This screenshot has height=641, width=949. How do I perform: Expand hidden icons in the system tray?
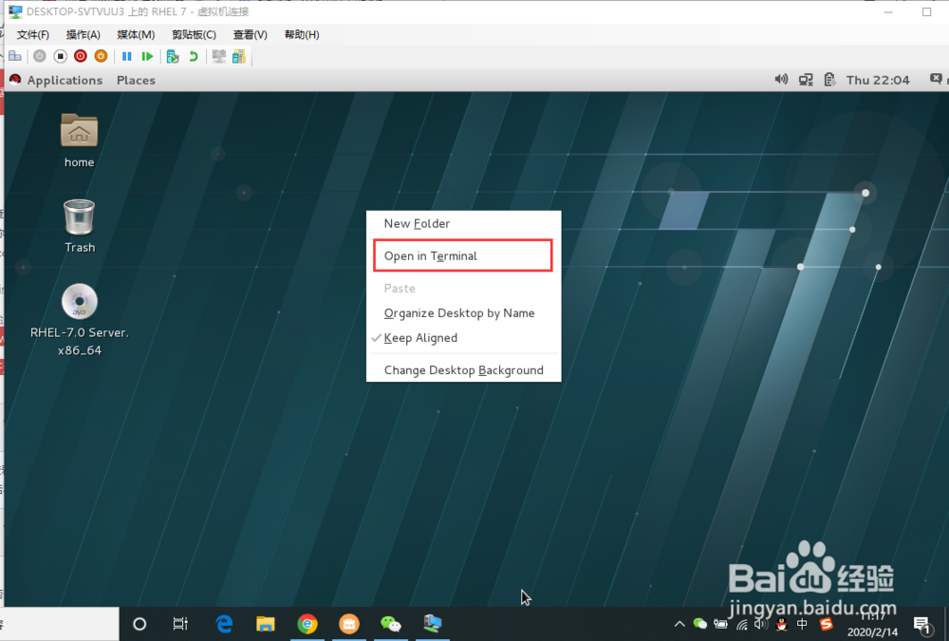point(679,624)
